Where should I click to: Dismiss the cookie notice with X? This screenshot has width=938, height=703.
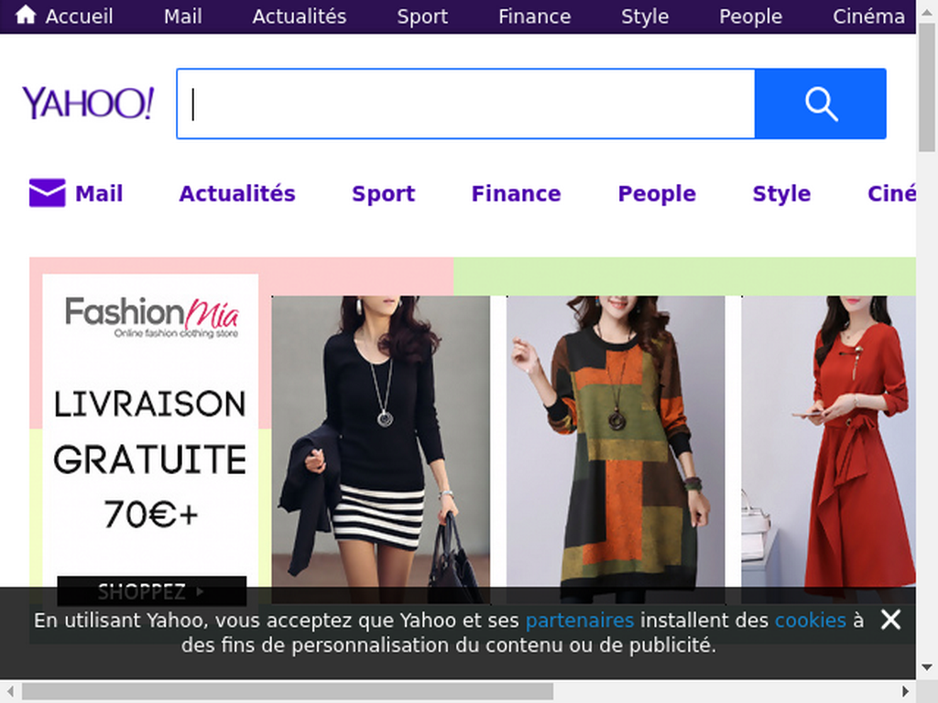pos(890,620)
